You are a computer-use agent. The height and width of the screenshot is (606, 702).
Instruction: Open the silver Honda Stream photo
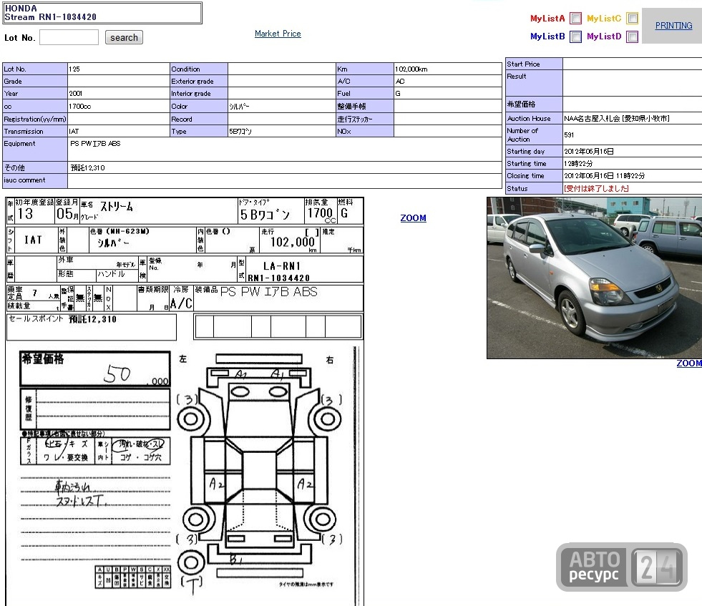(595, 278)
